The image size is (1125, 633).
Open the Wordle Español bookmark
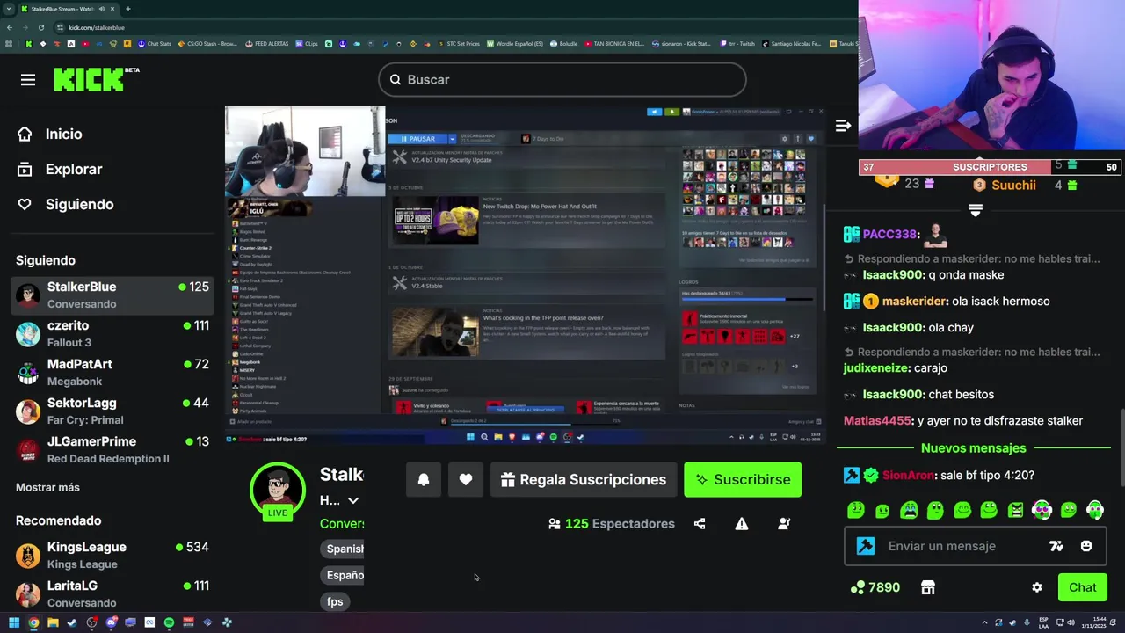[515, 43]
